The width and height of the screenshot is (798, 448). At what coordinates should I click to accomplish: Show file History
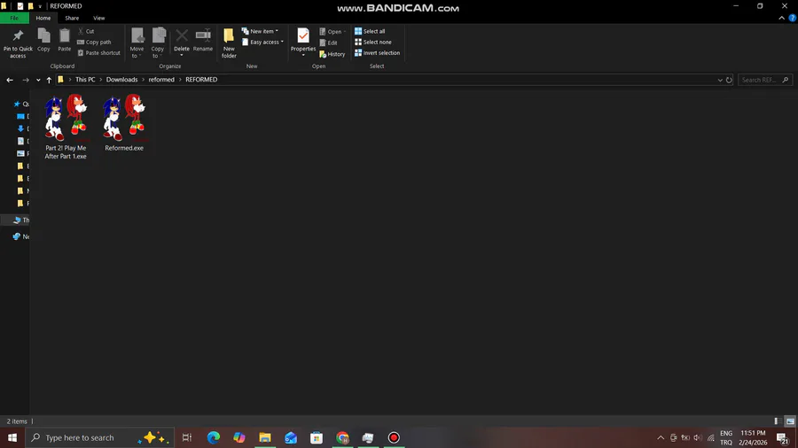(332, 54)
